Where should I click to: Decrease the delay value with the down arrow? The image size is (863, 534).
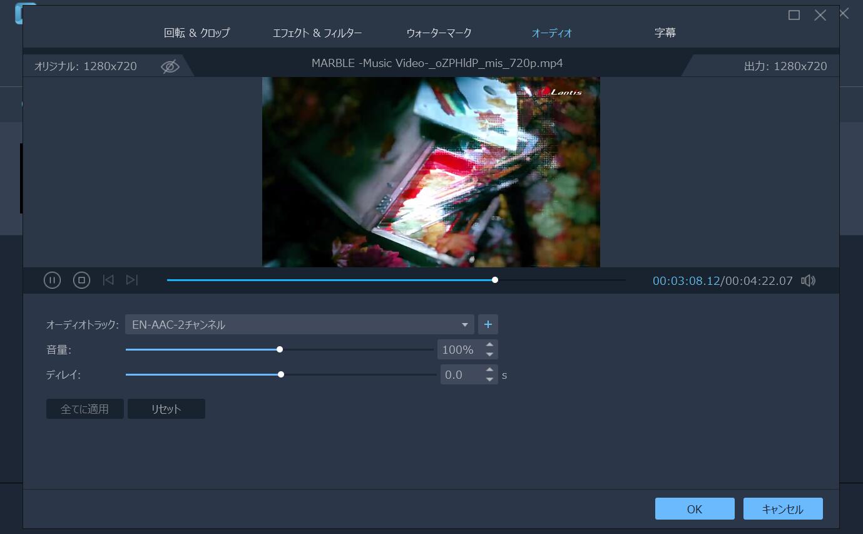(x=490, y=380)
